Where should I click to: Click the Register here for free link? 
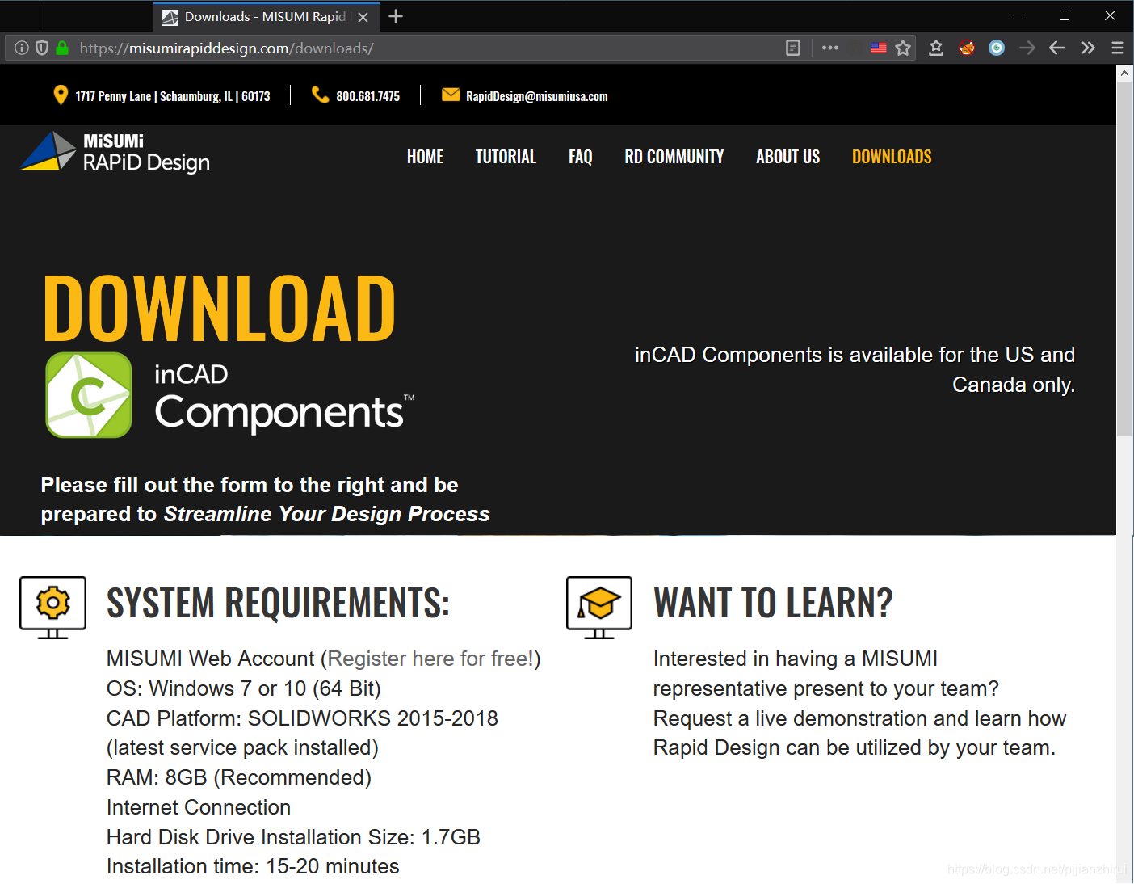430,659
